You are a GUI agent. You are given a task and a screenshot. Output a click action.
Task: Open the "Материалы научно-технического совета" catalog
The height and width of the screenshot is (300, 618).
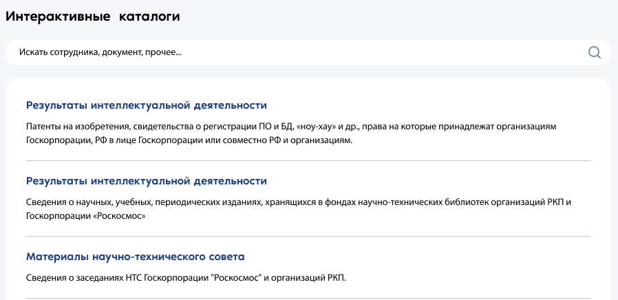tap(136, 257)
